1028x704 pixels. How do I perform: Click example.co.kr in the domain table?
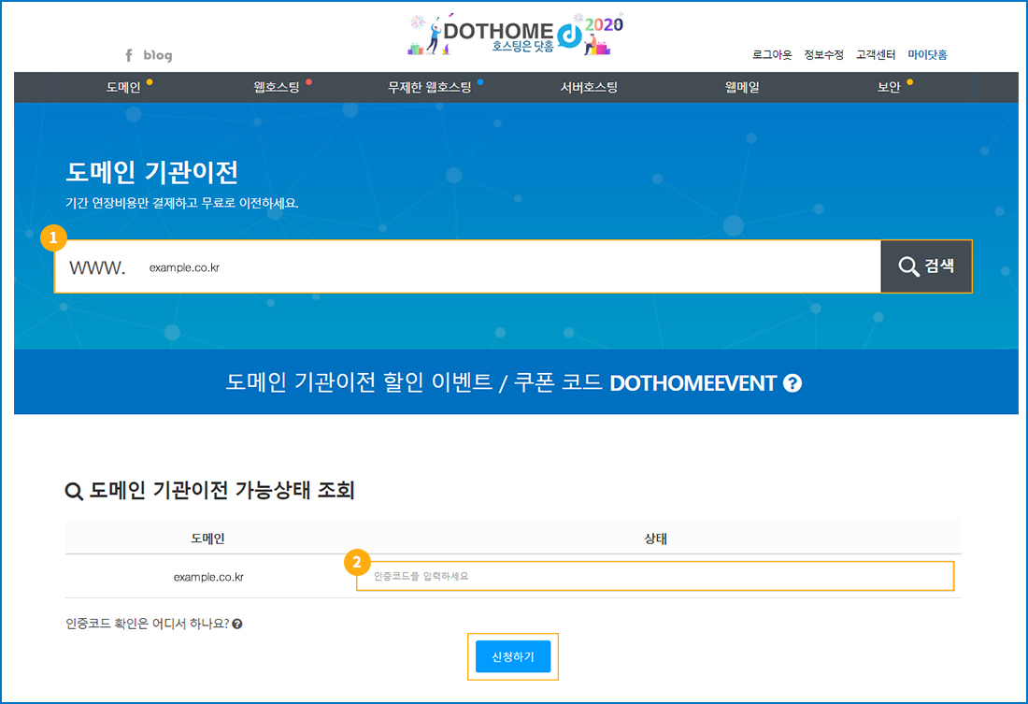pos(208,578)
